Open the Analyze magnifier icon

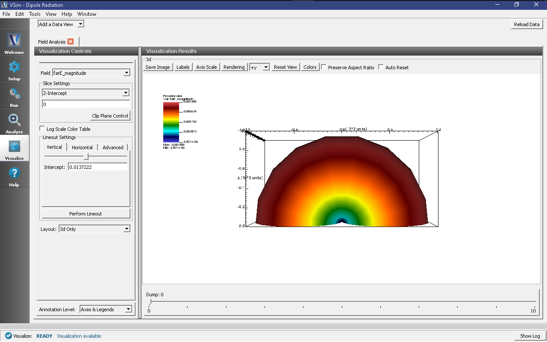tap(14, 122)
